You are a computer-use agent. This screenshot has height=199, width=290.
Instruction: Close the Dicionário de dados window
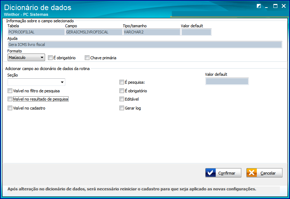click(284, 6)
